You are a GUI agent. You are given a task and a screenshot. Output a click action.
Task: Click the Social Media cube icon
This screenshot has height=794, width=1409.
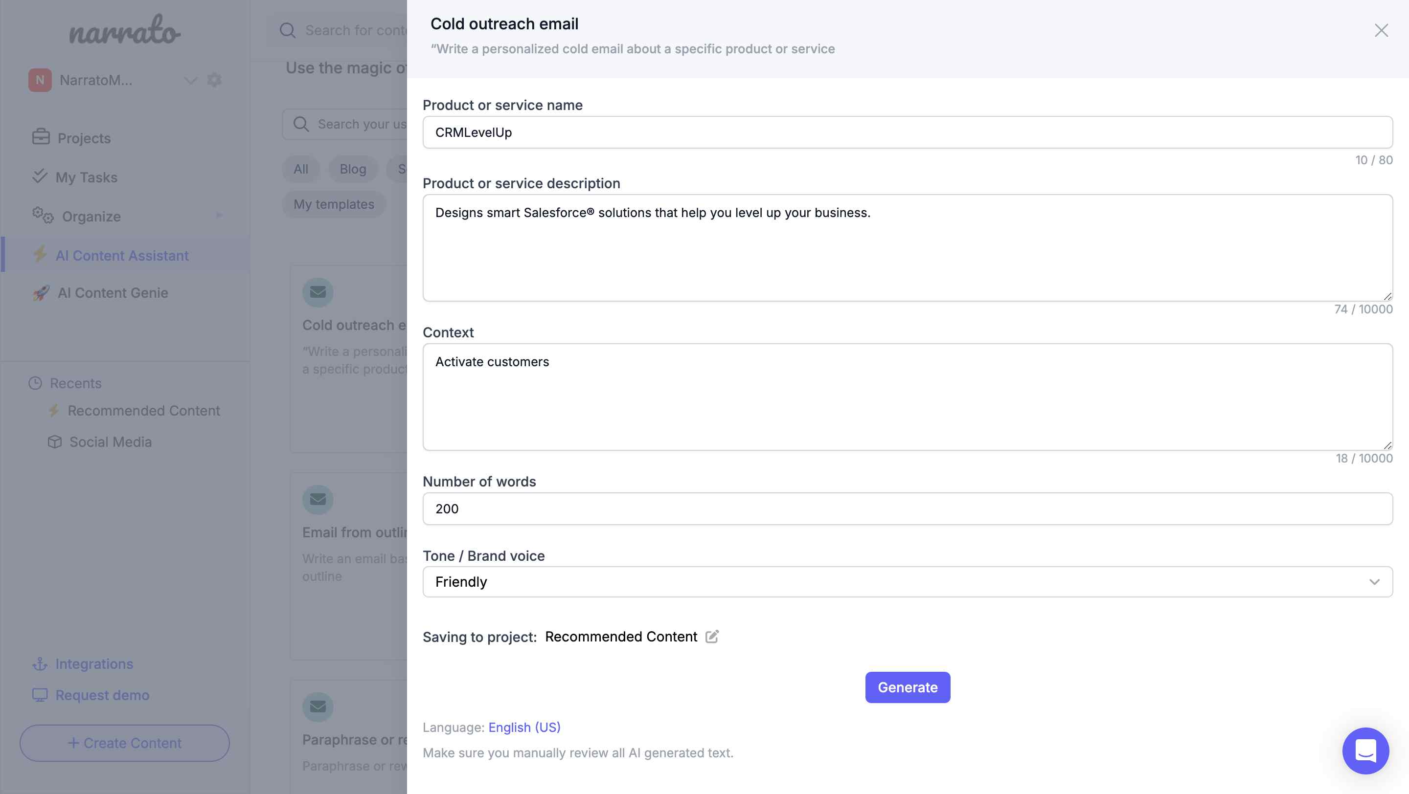[55, 441]
